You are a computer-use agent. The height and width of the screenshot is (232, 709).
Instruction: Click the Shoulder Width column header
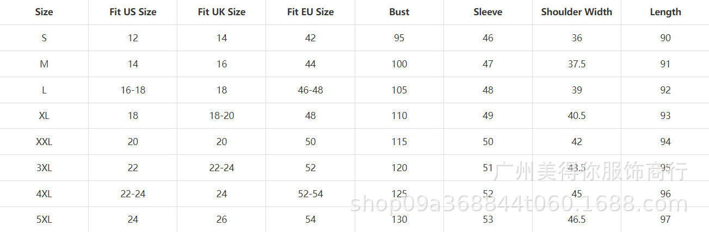[576, 12]
